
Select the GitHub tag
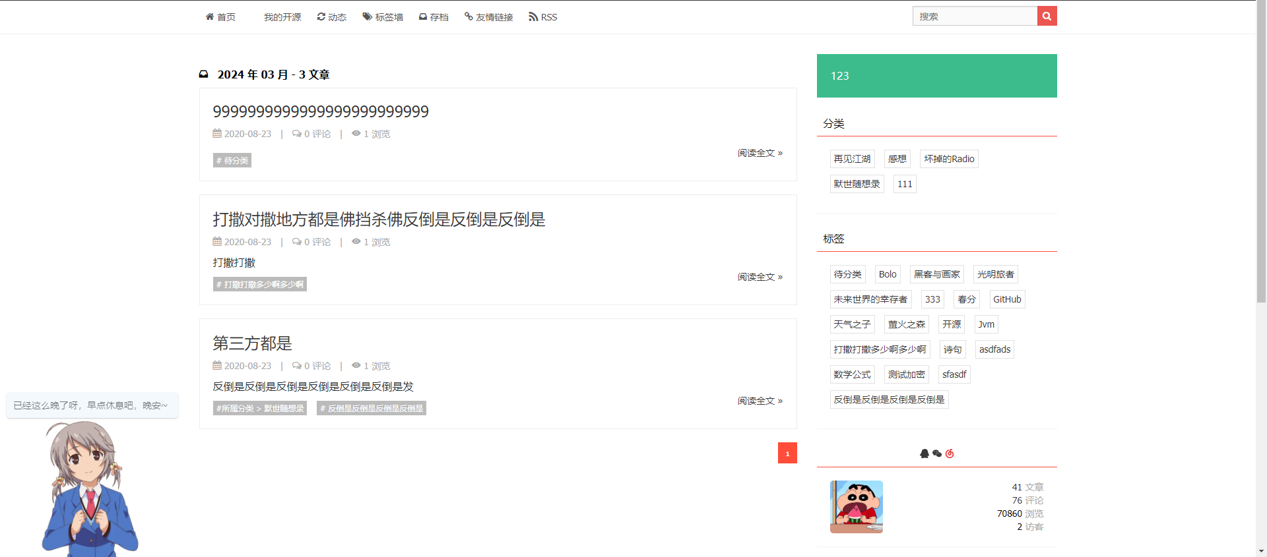pyautogui.click(x=1007, y=299)
